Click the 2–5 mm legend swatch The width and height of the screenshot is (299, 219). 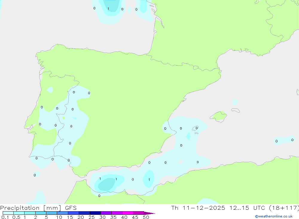click(41, 213)
